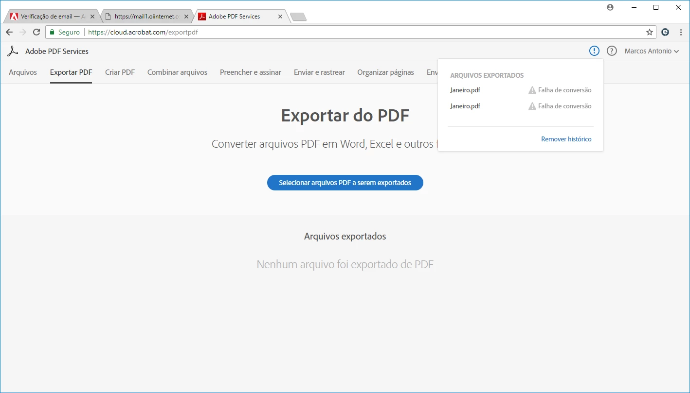Click warning icon of first Janeiro.pdf entry
Viewport: 690px width, 393px height.
click(532, 90)
